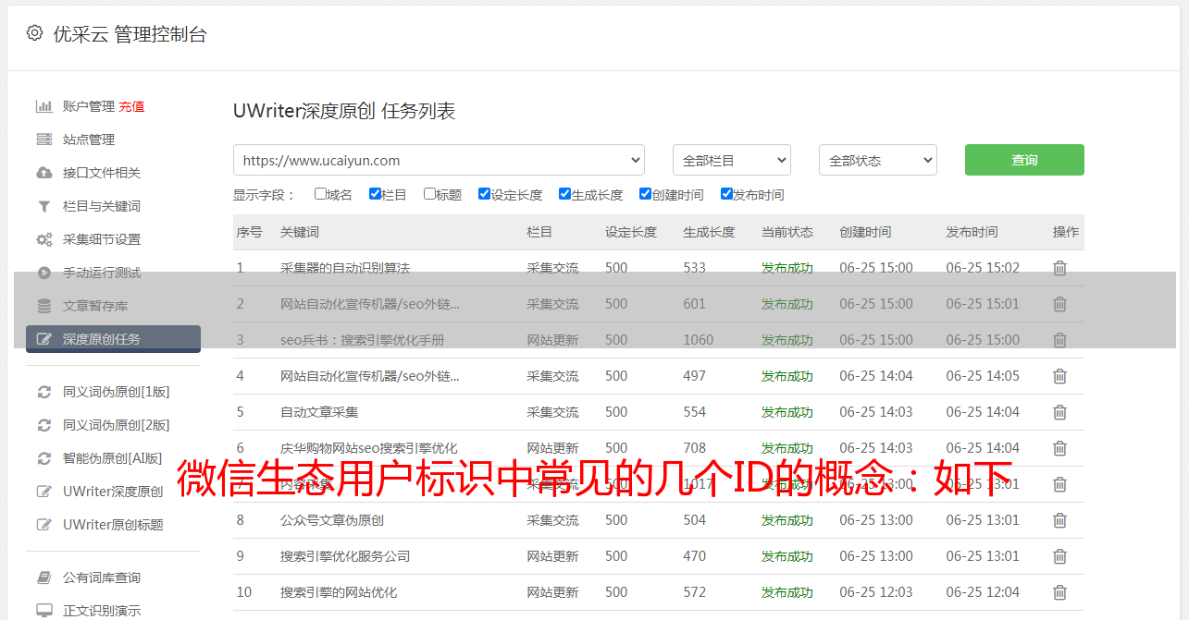The height and width of the screenshot is (620, 1189).
Task: Uncheck the 创建时间 field checkbox
Action: (x=645, y=194)
